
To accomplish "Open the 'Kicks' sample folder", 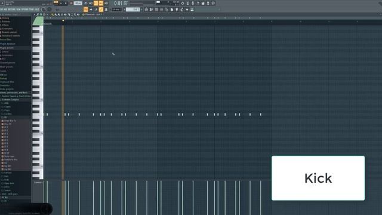I will point(7,180).
